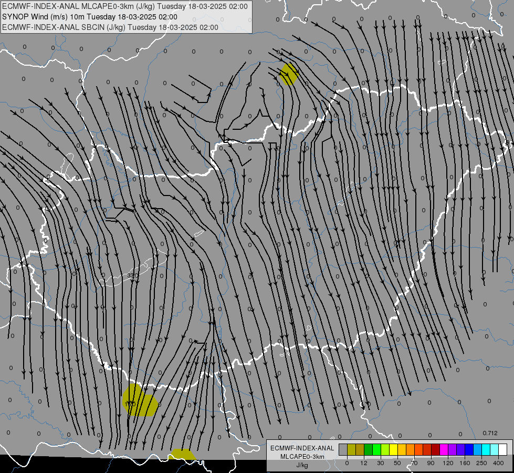Click the legend title ECMWF-INDEX-ANAL
This screenshot has width=514, height=473.
click(x=302, y=448)
